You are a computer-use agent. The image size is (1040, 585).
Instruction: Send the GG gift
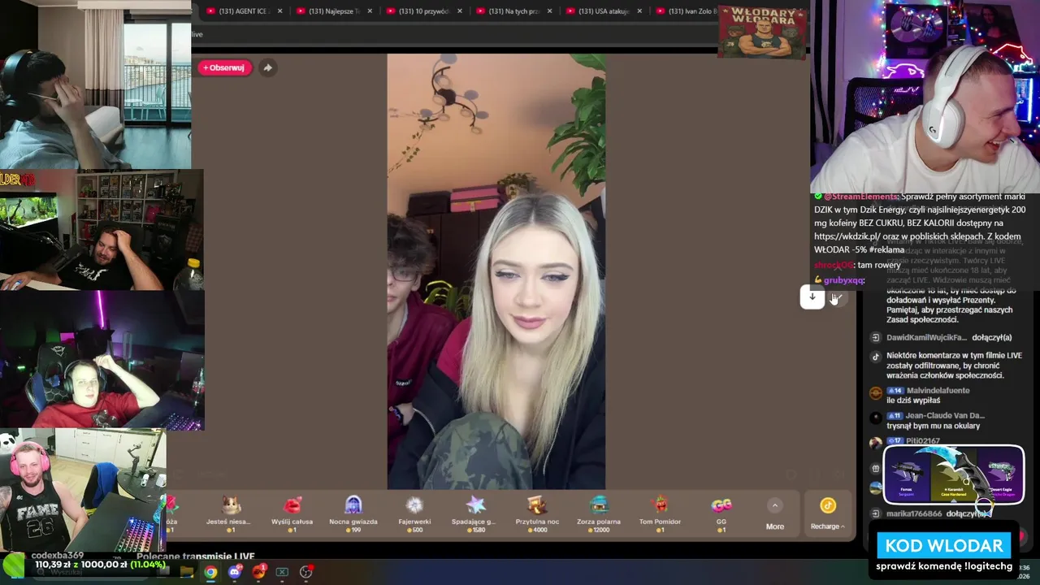click(721, 513)
